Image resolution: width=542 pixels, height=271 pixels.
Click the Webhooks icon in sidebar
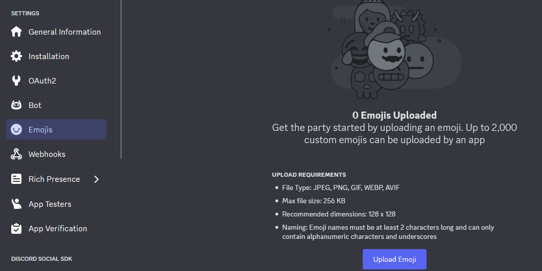(x=16, y=154)
